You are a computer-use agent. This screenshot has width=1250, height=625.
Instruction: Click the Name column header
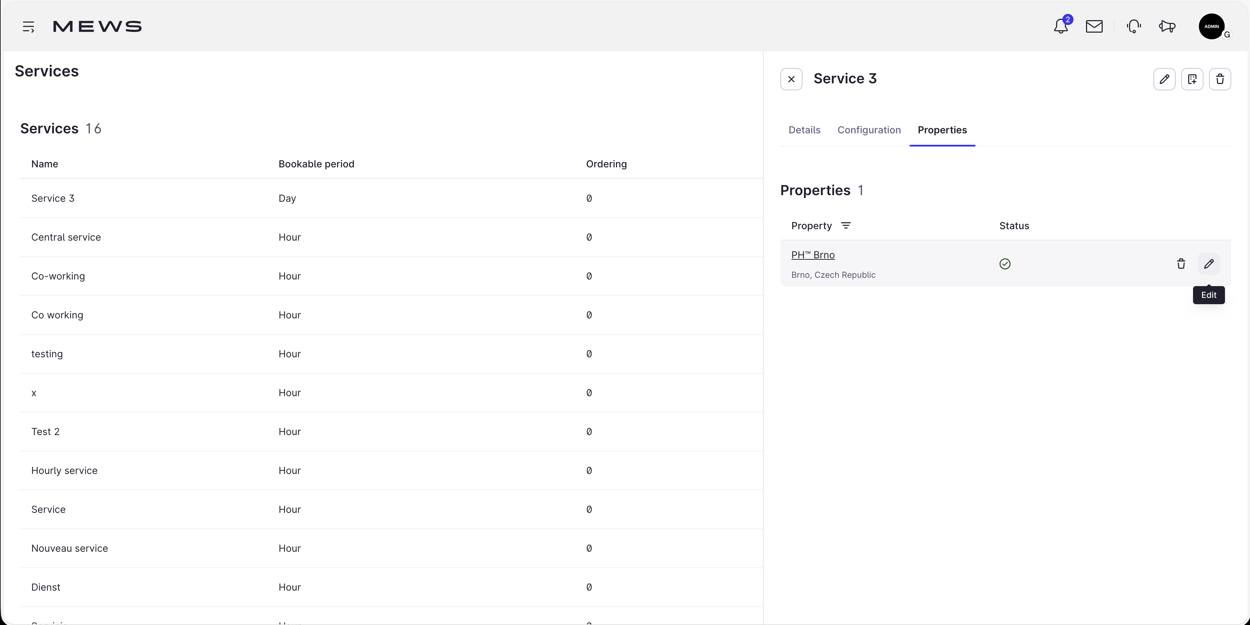pos(44,164)
